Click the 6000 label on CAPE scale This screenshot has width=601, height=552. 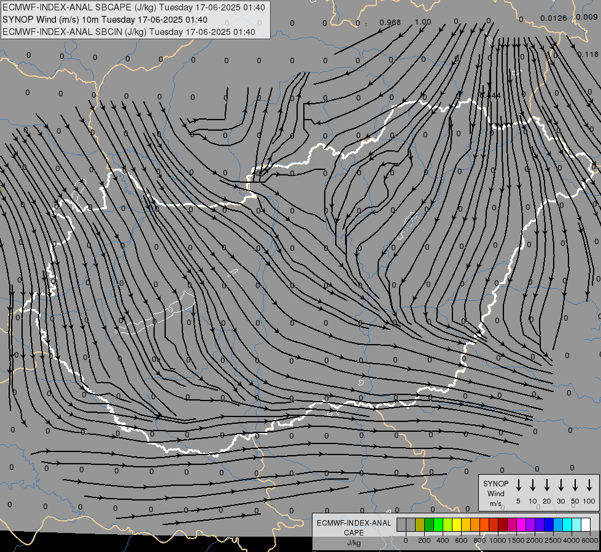590,540
